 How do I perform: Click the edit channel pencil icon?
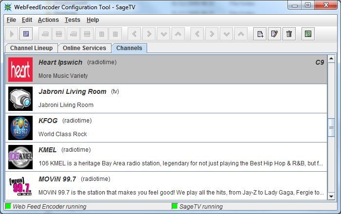[275, 34]
